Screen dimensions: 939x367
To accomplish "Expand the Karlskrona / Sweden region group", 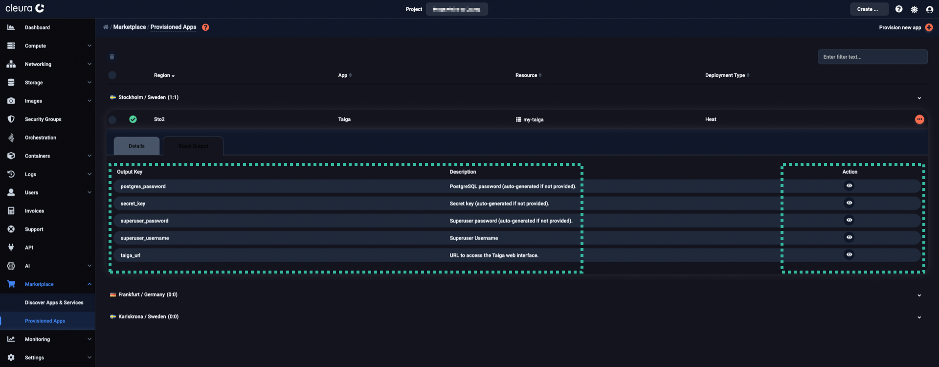I will point(919,317).
